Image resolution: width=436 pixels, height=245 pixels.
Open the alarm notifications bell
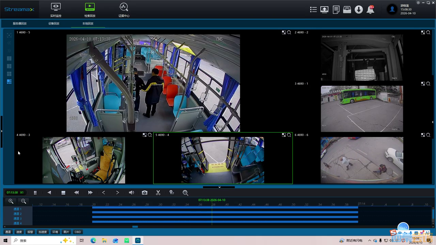[370, 10]
